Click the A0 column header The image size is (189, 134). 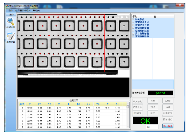pos(88,104)
